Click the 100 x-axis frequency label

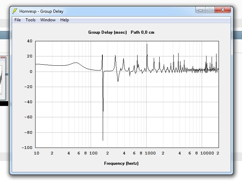click(93, 153)
